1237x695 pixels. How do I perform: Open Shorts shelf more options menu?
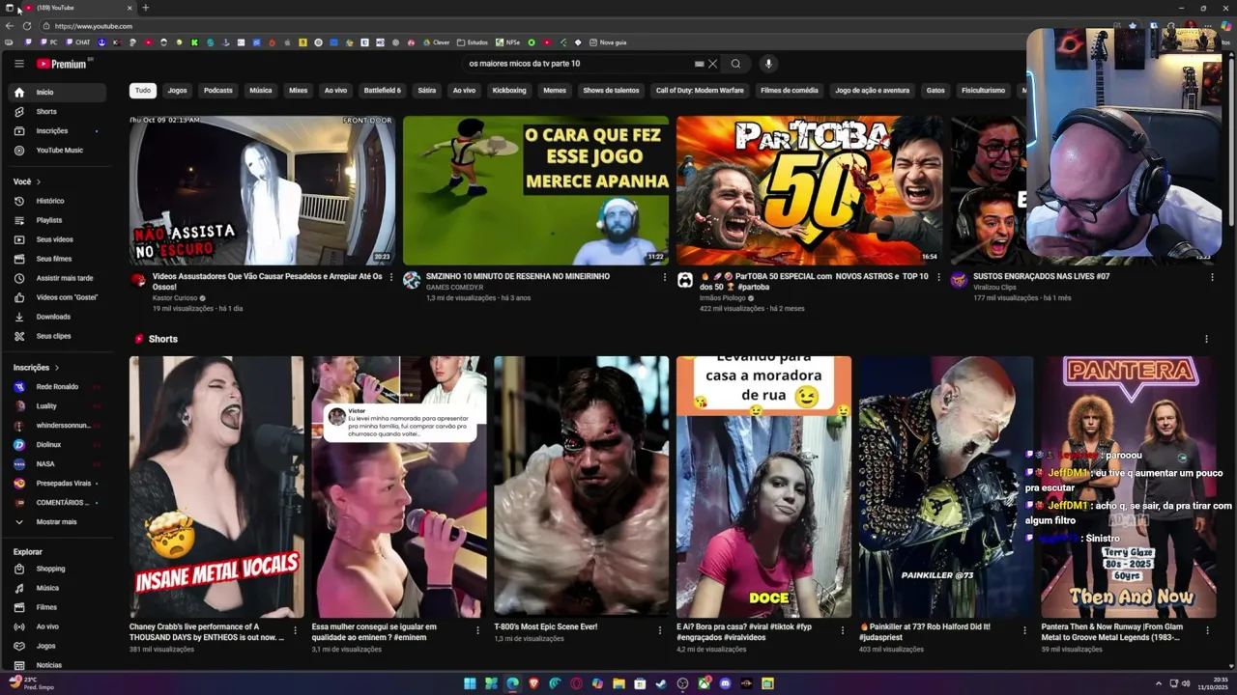[1206, 339]
